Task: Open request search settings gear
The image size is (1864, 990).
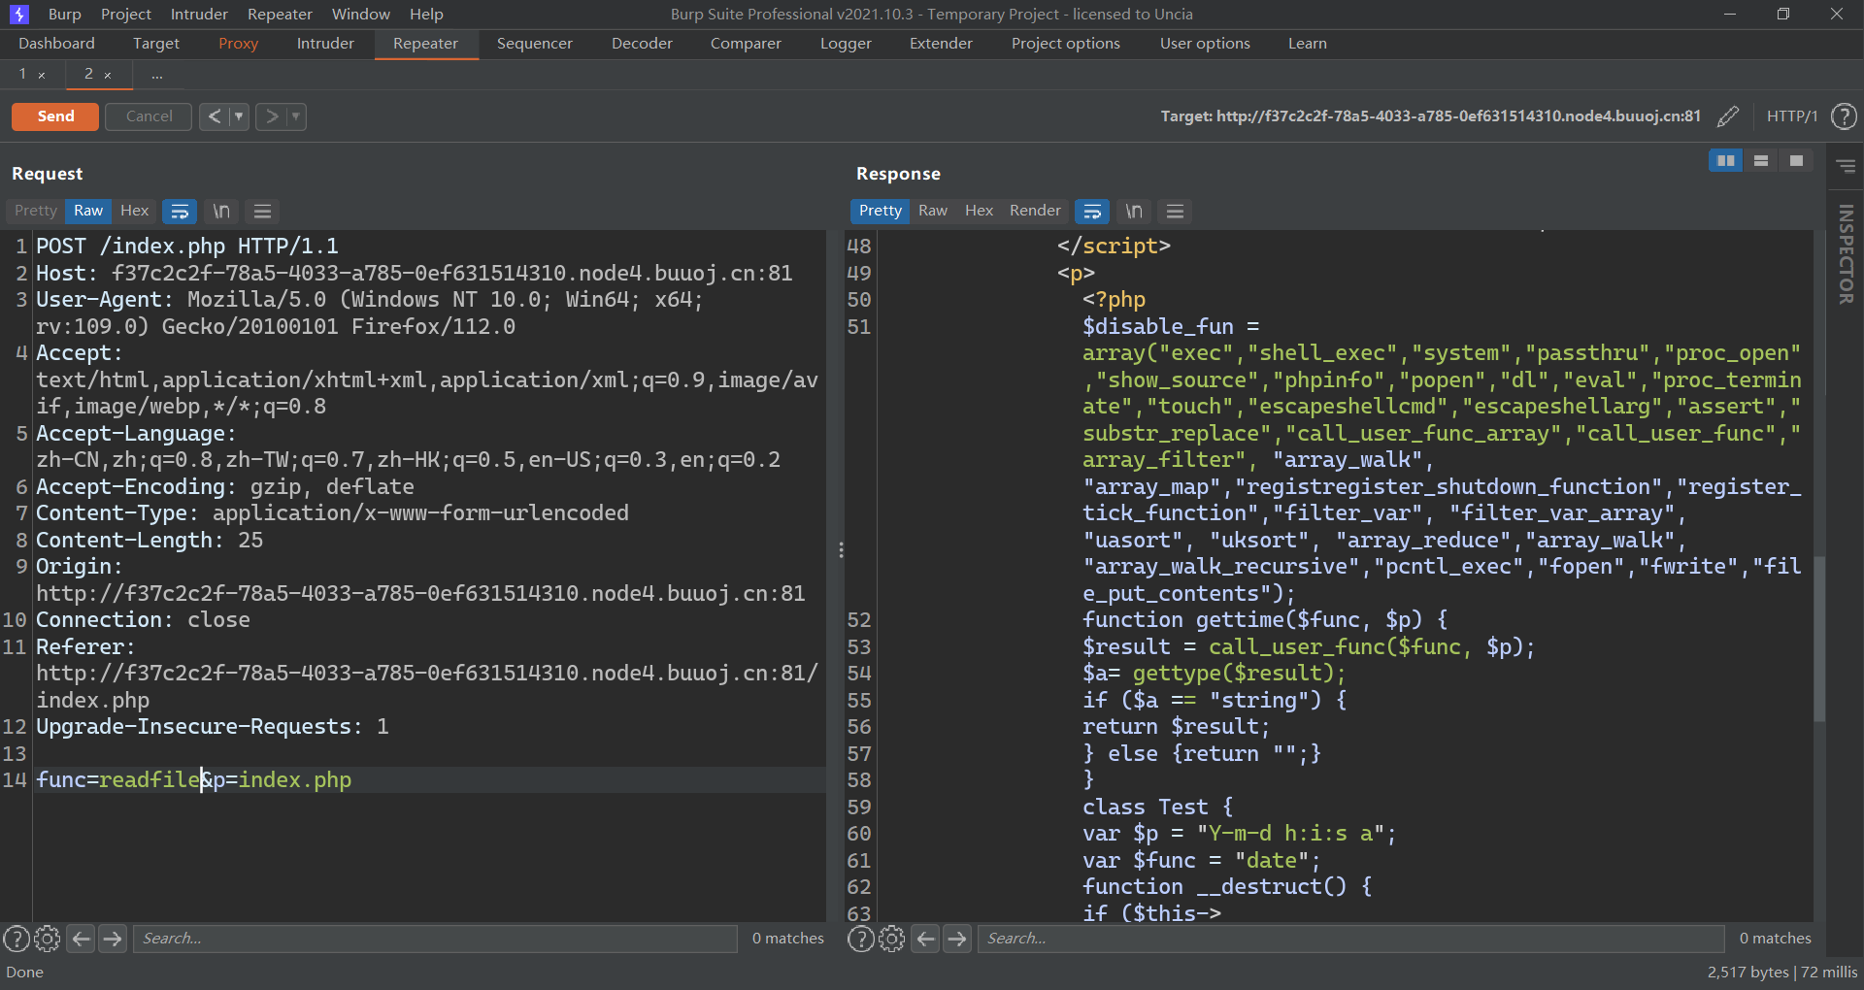Action: tap(48, 939)
